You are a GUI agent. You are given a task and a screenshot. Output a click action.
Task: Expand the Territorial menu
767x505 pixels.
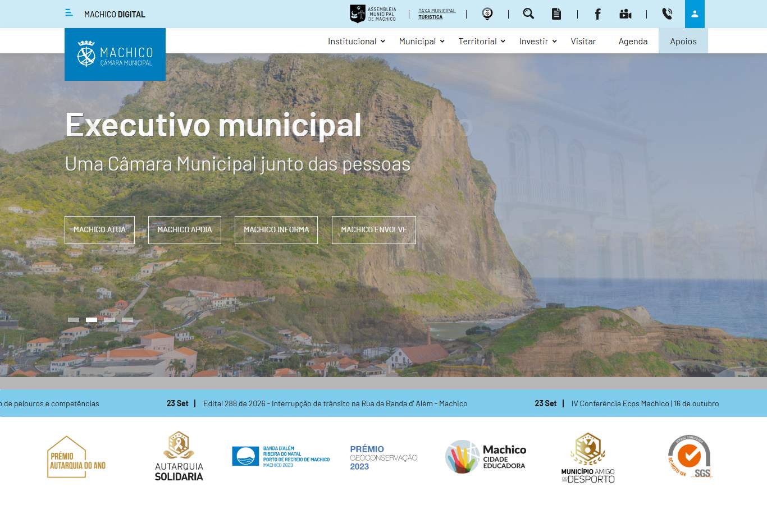coord(482,41)
